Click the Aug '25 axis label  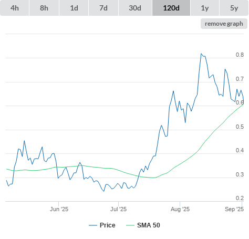(x=180, y=209)
